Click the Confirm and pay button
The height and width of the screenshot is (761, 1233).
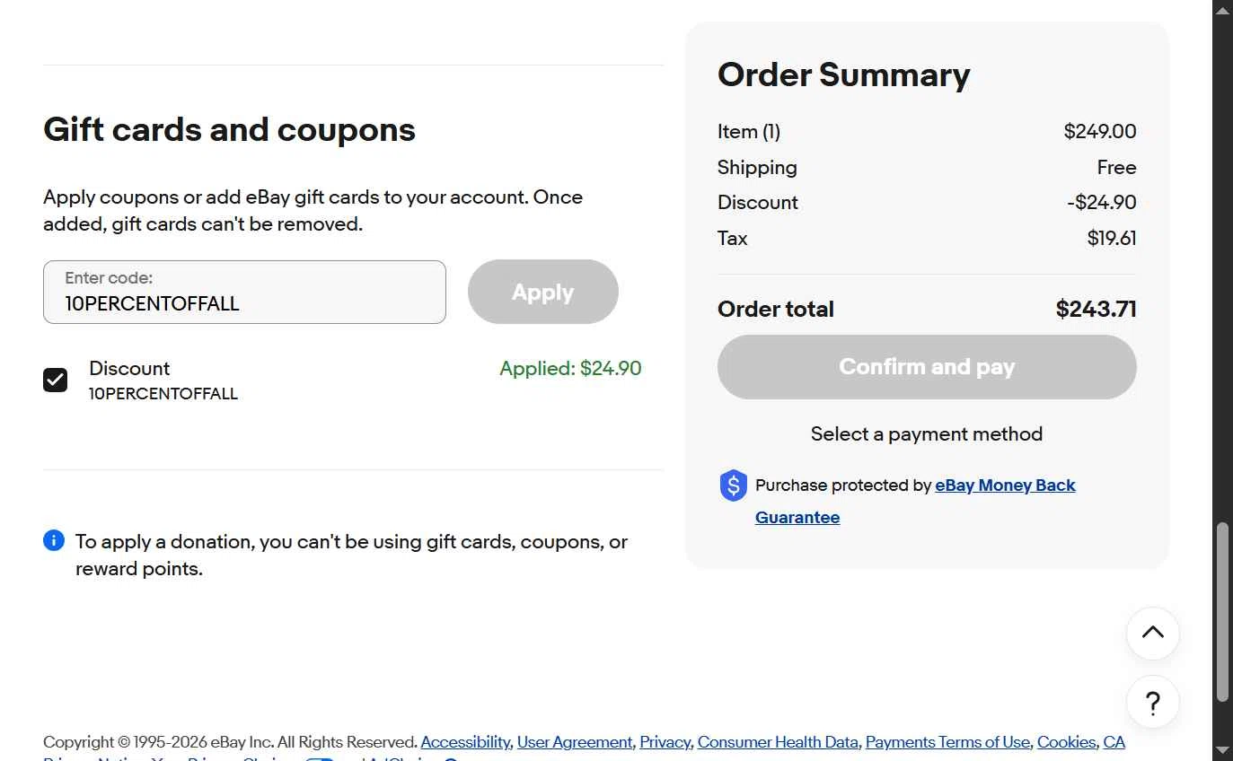coord(926,367)
